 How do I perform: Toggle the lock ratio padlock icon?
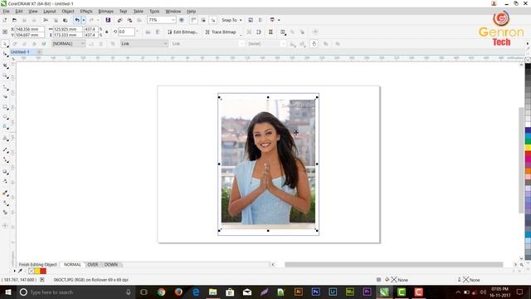point(107,32)
